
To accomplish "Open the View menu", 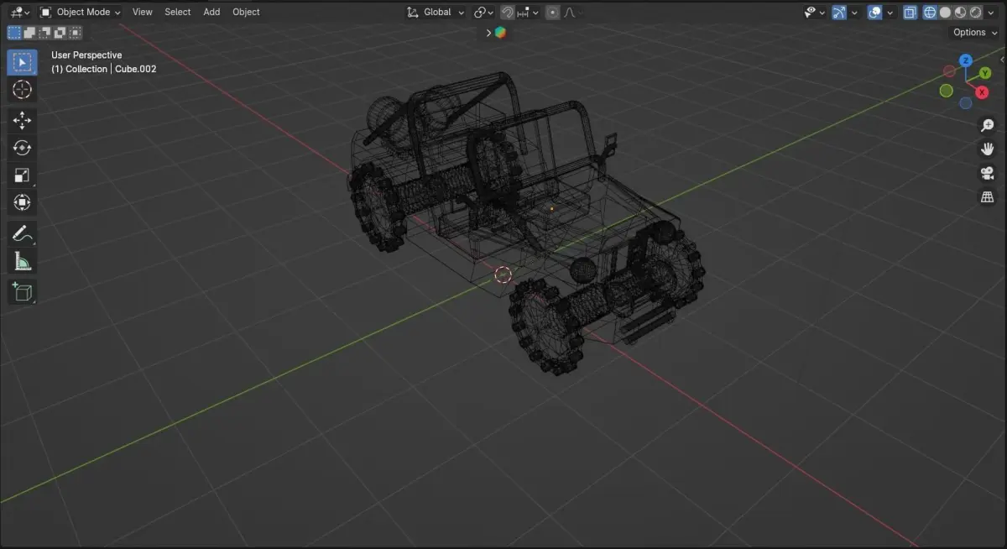I will click(143, 13).
